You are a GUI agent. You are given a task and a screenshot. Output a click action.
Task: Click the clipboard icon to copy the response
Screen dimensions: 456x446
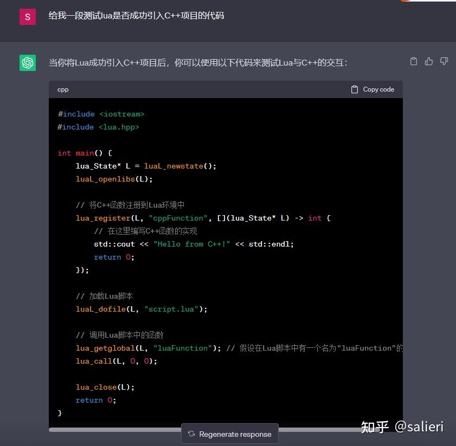click(x=414, y=61)
